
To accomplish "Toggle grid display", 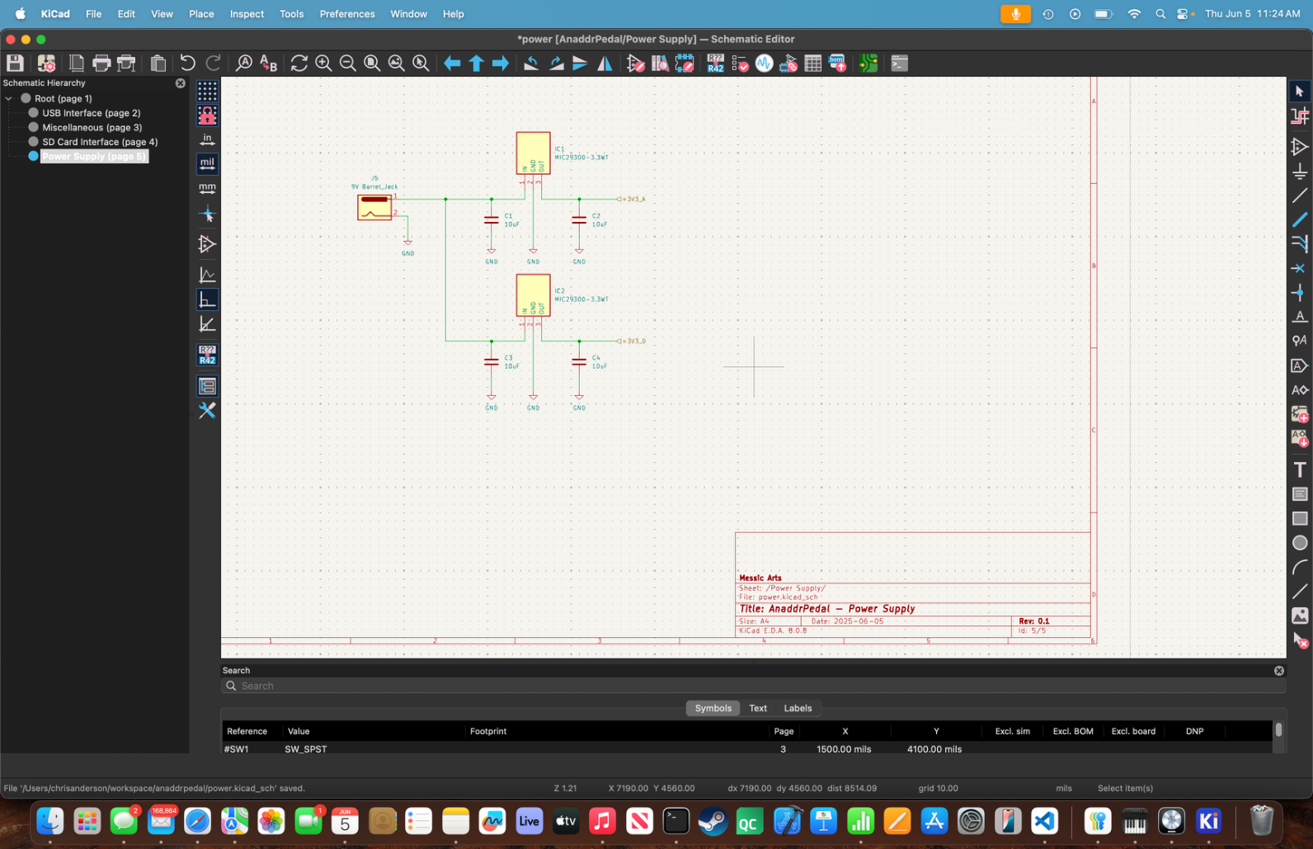I will pyautogui.click(x=207, y=91).
